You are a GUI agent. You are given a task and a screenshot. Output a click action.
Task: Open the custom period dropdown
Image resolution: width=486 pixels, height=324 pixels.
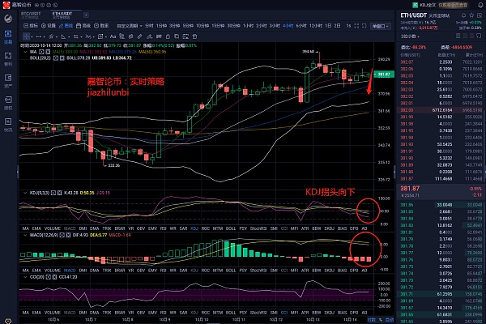click(x=130, y=26)
